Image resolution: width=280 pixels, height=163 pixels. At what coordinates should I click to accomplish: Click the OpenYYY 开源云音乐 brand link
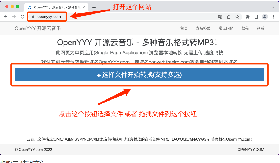click(x=38, y=29)
